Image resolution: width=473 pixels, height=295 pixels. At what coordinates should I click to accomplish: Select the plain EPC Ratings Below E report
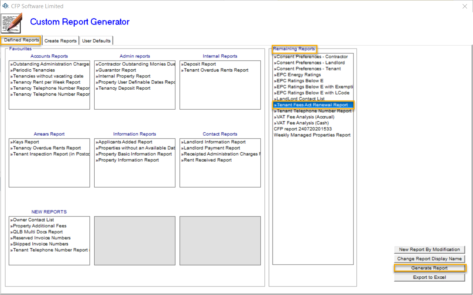pyautogui.click(x=299, y=81)
